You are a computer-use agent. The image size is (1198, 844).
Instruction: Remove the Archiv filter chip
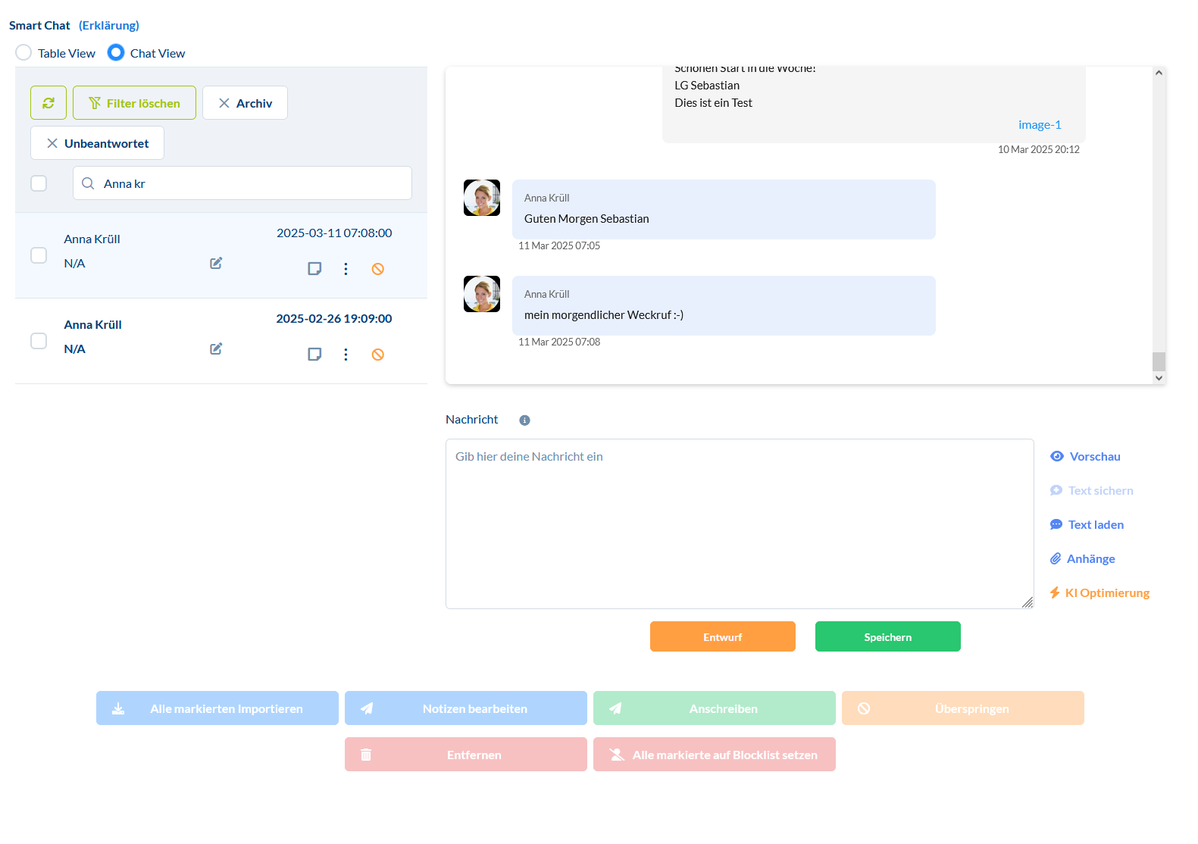(x=224, y=103)
